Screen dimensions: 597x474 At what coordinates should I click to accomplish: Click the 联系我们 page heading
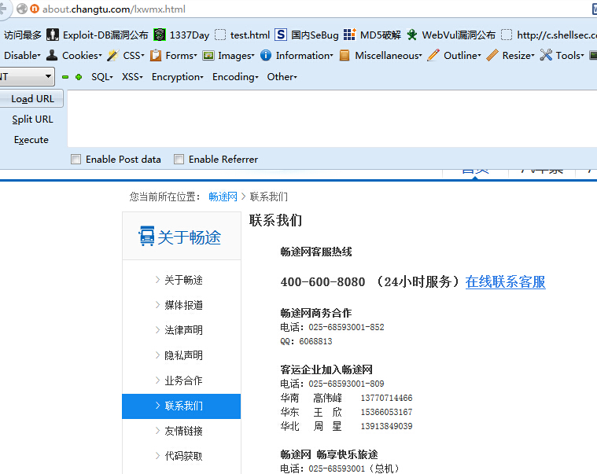click(275, 221)
